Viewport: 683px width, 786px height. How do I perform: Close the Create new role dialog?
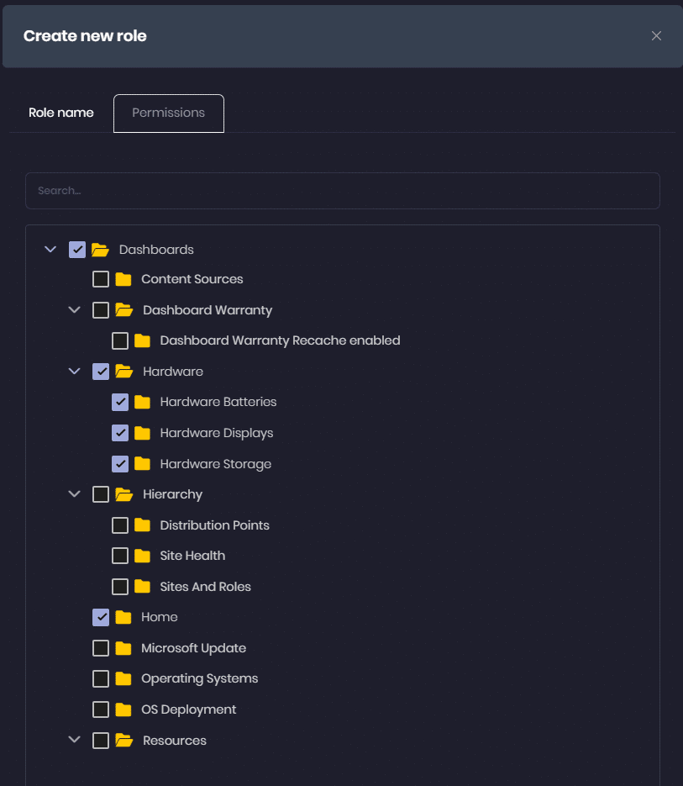click(656, 35)
